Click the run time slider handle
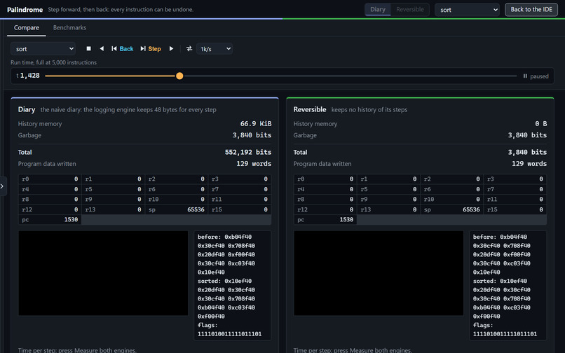The width and height of the screenshot is (565, 353). [x=179, y=76]
